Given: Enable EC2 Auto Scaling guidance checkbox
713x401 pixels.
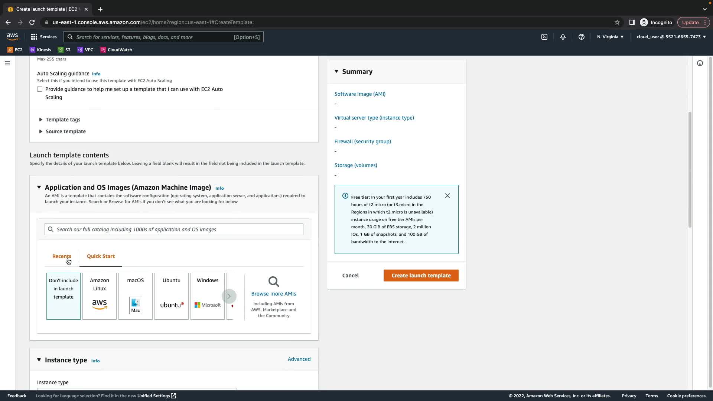Looking at the screenshot, I should [x=40, y=89].
